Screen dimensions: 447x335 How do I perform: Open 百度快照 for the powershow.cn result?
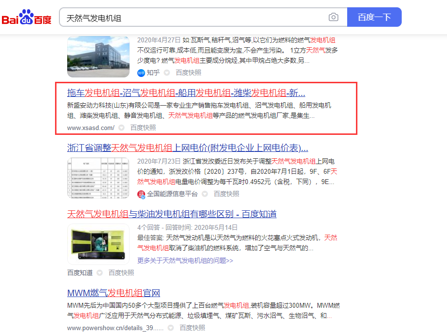pos(192,328)
